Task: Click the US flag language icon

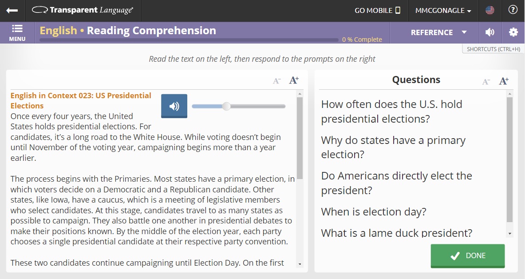Action: tap(490, 10)
